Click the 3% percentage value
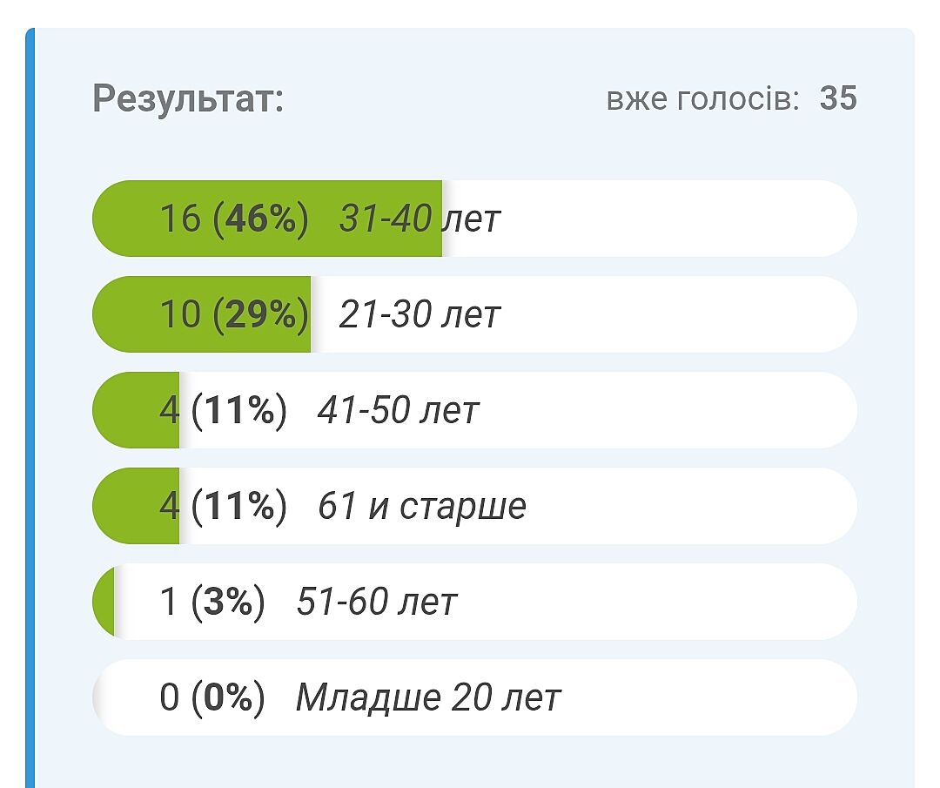 pos(228,602)
